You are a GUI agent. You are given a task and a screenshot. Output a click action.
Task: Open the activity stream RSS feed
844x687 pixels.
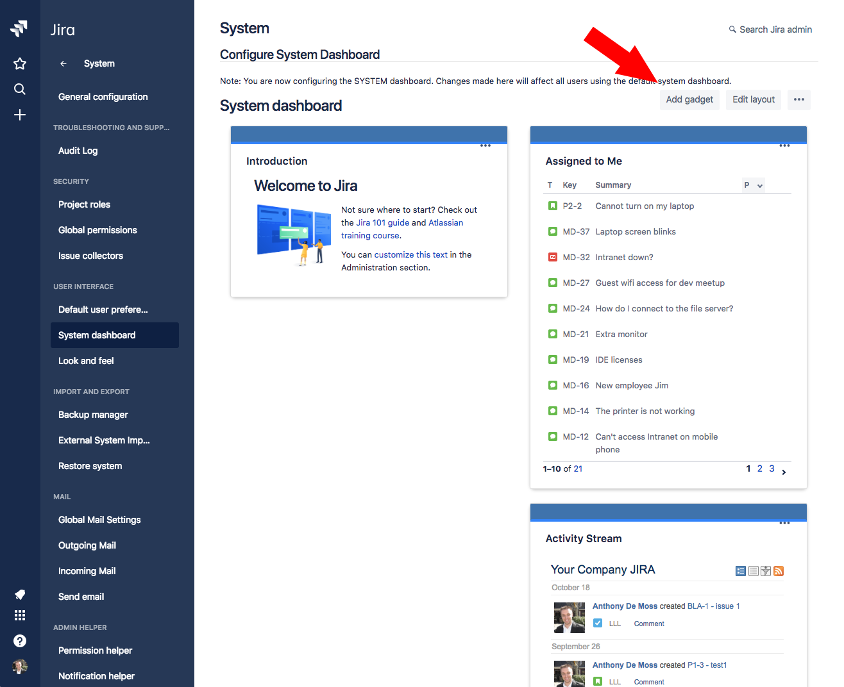pos(779,571)
